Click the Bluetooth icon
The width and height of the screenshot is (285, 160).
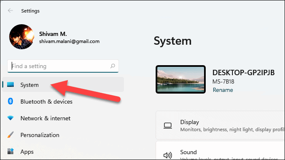(10, 101)
